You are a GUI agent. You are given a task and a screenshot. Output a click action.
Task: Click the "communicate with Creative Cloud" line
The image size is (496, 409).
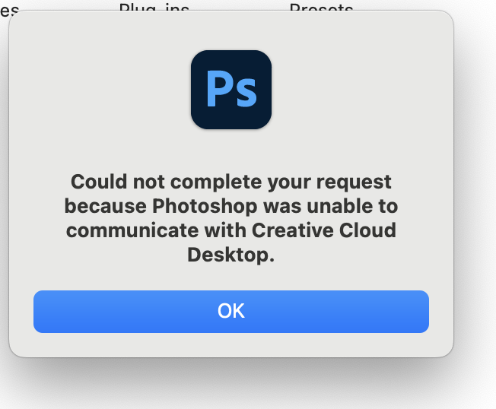point(231,230)
